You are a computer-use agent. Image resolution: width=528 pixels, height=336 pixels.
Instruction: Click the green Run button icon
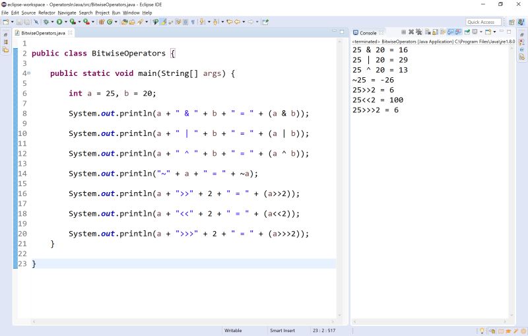coord(59,22)
